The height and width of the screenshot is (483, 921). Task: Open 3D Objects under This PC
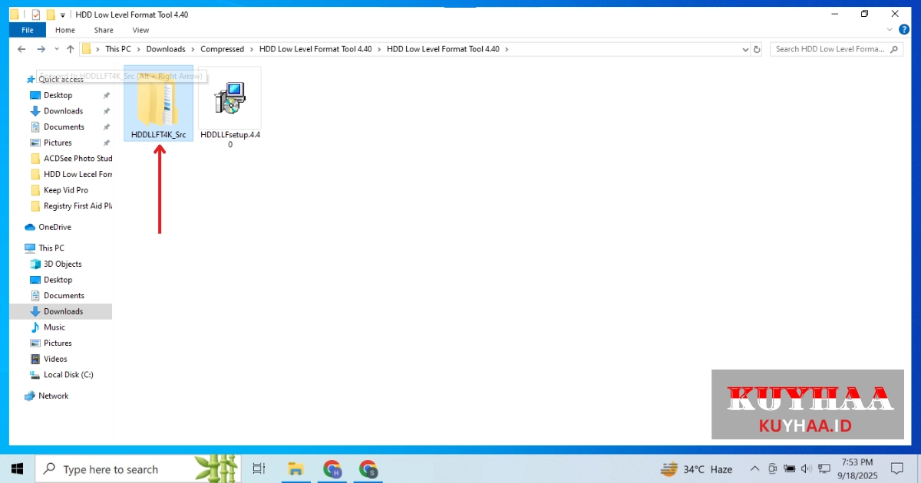tap(63, 264)
